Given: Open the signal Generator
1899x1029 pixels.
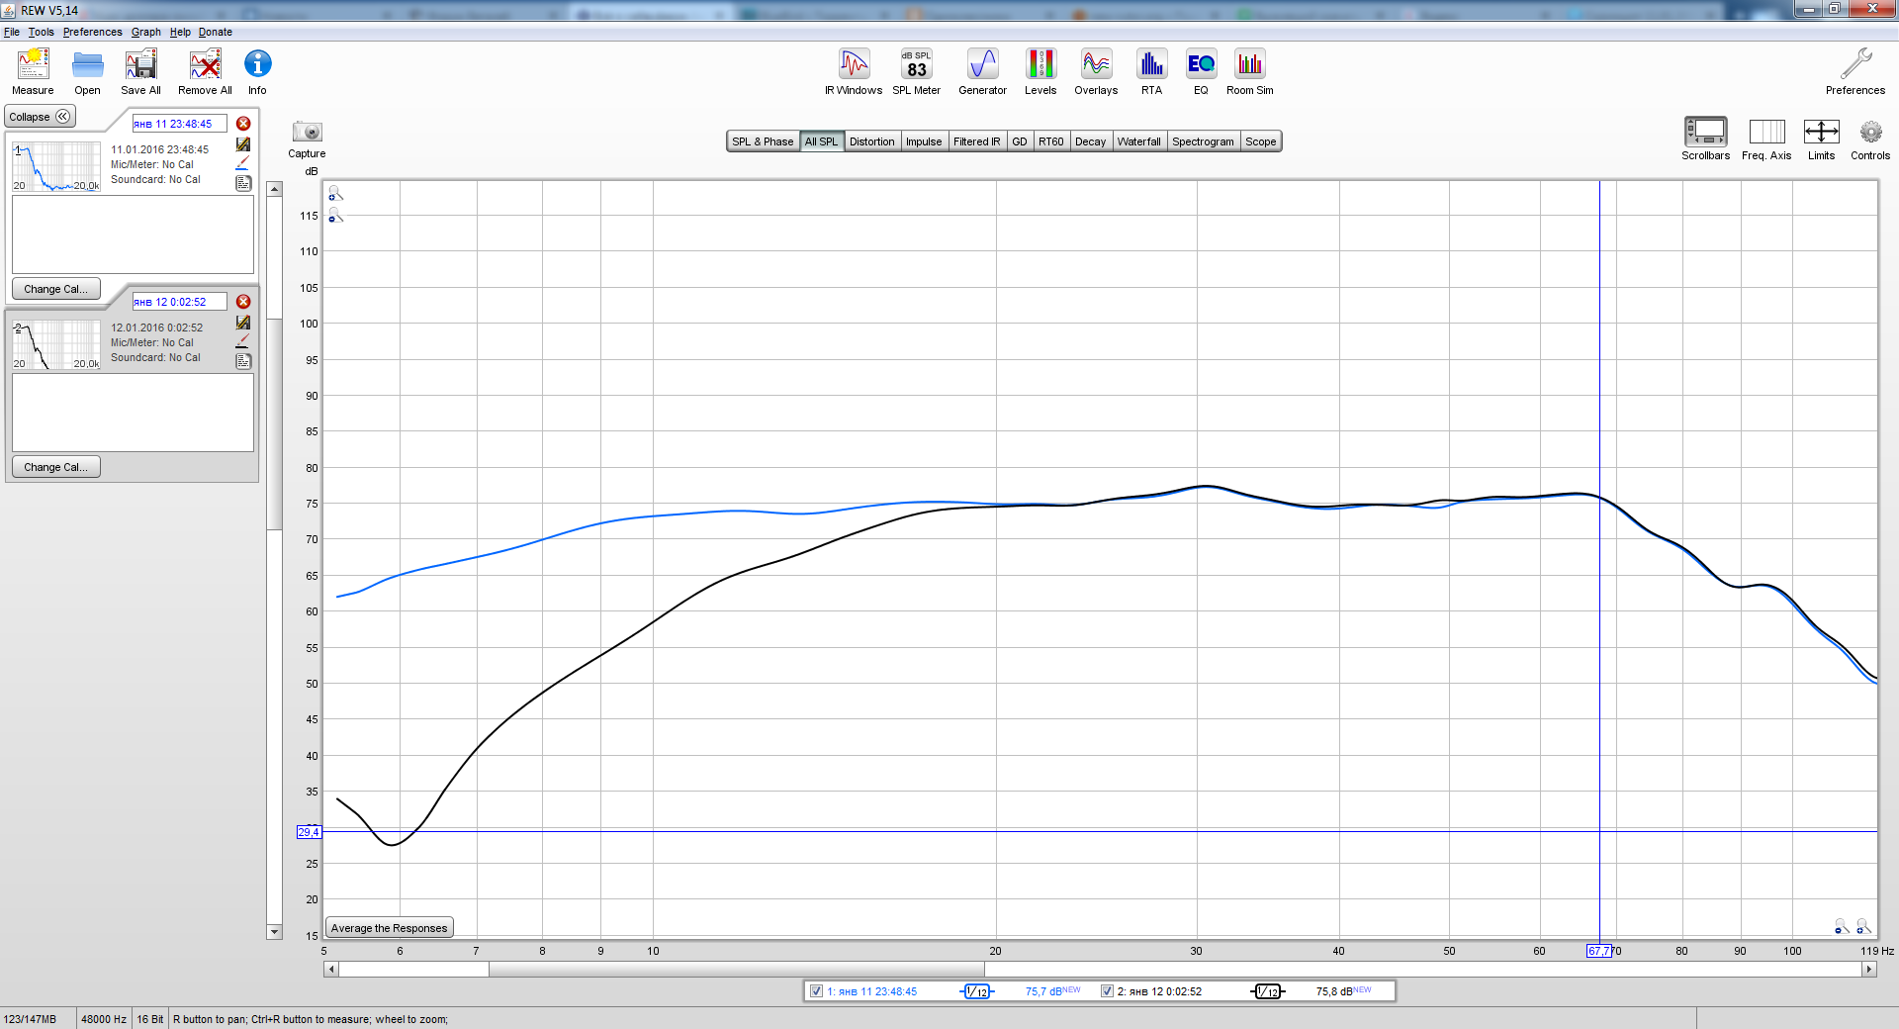Looking at the screenshot, I should point(982,64).
